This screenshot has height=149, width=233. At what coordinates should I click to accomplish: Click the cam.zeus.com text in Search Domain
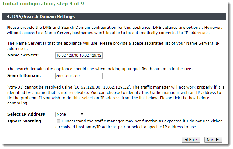click(x=68, y=76)
